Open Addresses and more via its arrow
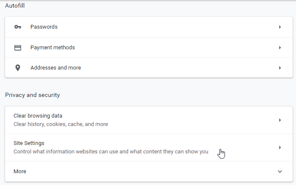Screen dimensions: 296x185 [x=280, y=68]
